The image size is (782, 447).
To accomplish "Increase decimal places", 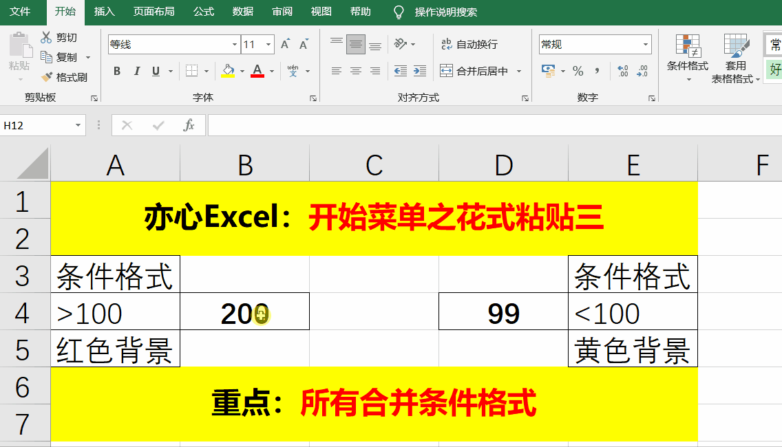I will click(623, 72).
